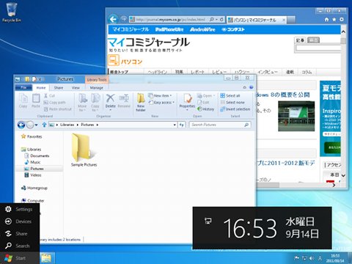
Task: Select the browser page tab
Action: click(x=257, y=20)
